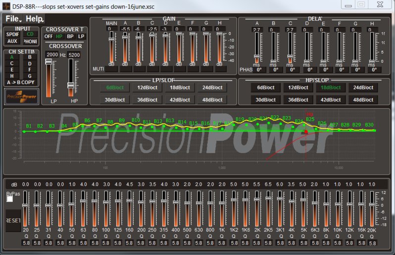Click the channel F delay value field

click(341, 30)
